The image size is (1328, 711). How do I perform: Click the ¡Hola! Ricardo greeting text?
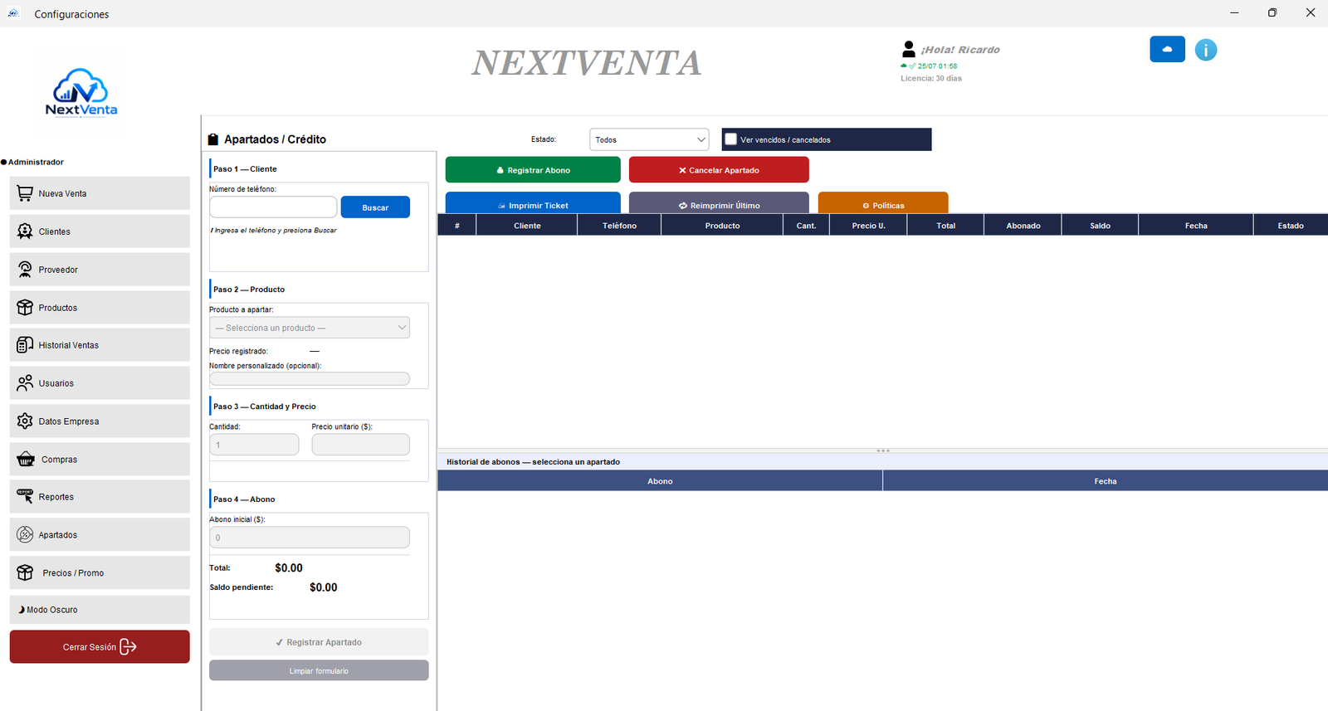[960, 50]
